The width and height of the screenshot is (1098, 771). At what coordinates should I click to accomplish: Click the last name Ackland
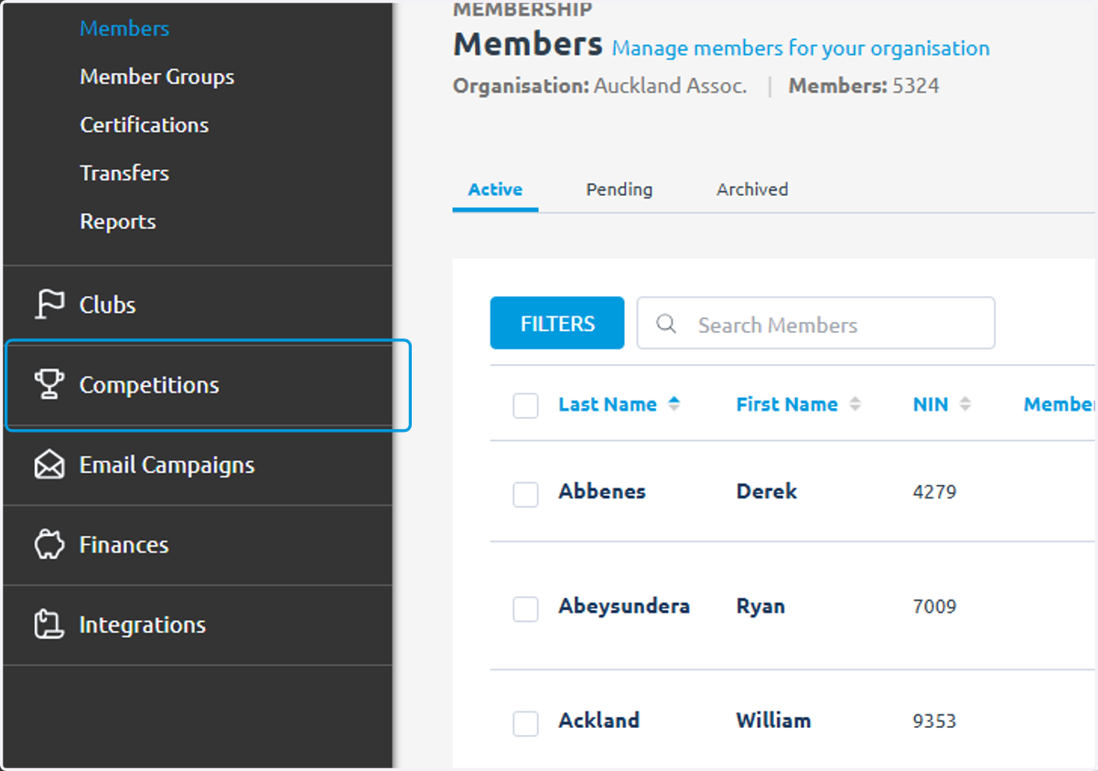click(599, 721)
